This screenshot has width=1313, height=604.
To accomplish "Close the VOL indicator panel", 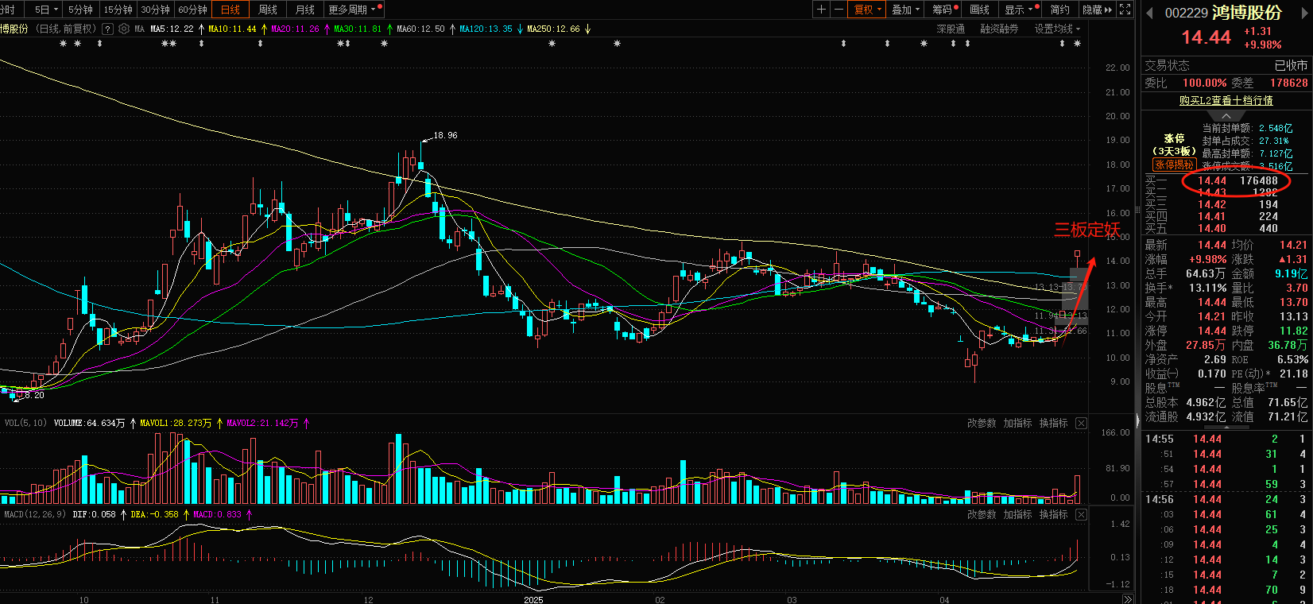I will click(x=1081, y=423).
